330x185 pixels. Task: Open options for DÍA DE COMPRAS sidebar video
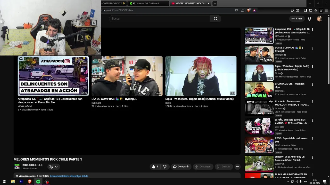tap(312, 48)
